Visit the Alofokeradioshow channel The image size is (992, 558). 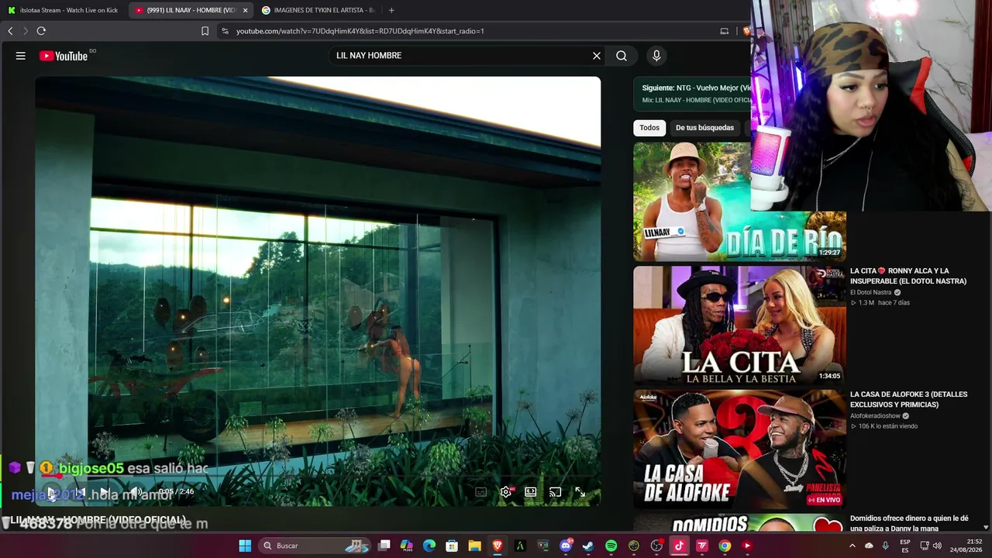click(x=875, y=416)
